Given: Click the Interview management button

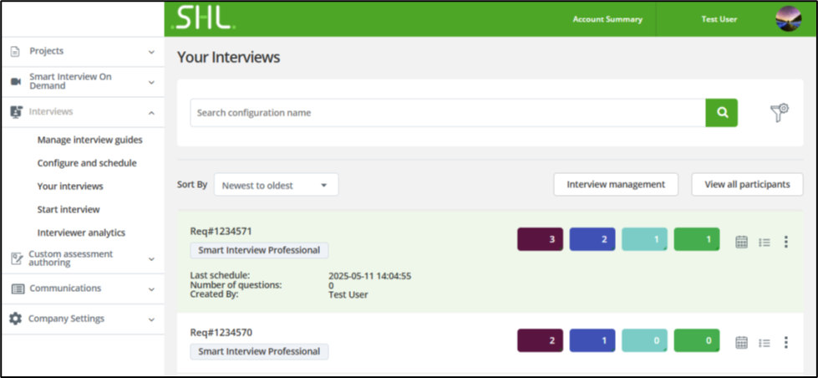Looking at the screenshot, I should pyautogui.click(x=616, y=185).
